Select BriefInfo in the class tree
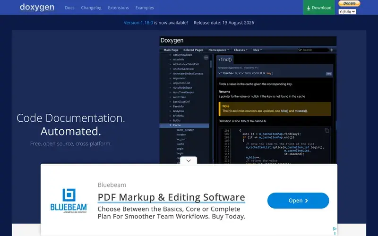The height and width of the screenshot is (236, 378). [178, 116]
